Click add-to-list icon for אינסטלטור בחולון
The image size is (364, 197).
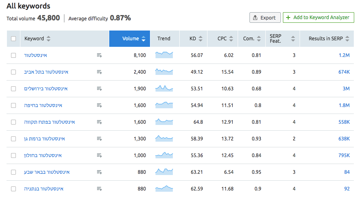pos(99,155)
